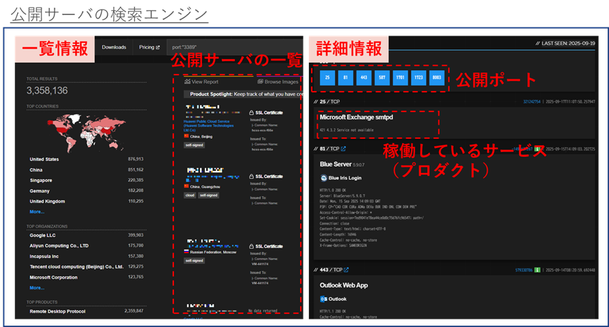Open the Downloads menu item
The image size is (609, 327).
114,47
